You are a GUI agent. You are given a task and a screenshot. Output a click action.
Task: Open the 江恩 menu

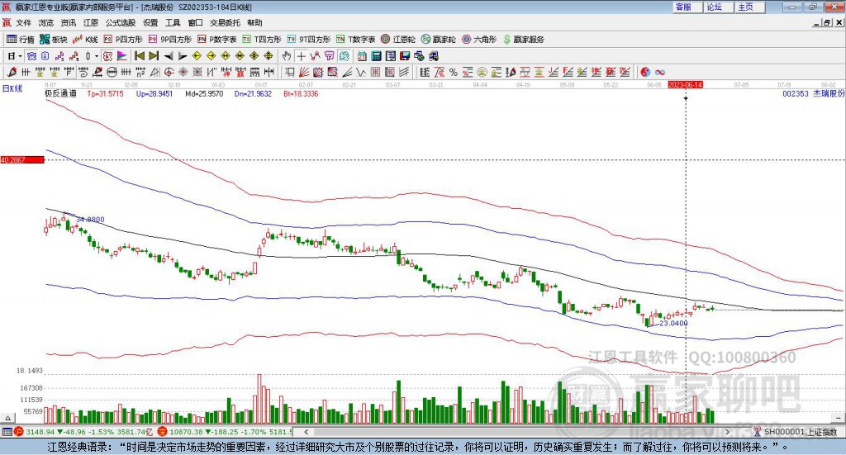pos(91,22)
